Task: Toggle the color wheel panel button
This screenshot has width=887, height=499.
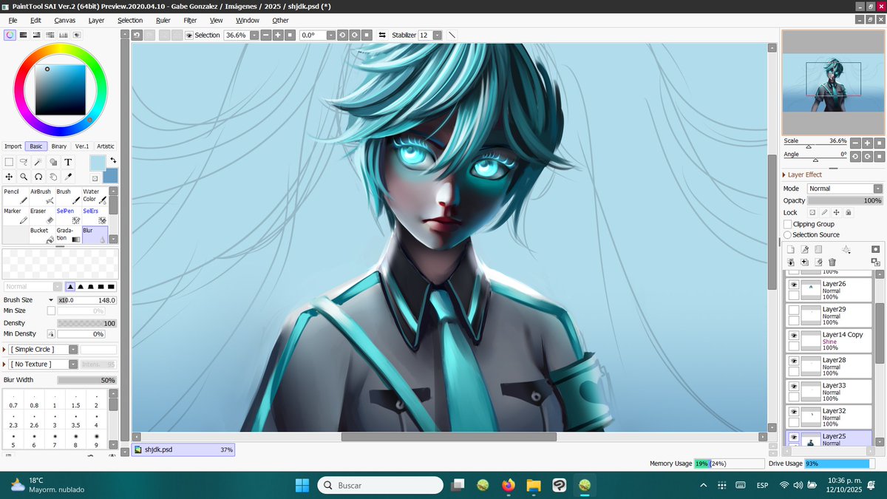Action: [10, 34]
